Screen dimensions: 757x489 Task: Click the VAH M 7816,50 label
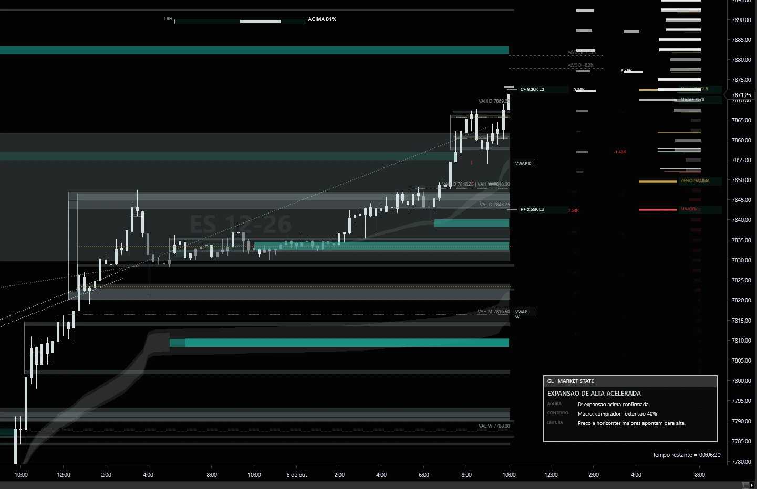[494, 312]
